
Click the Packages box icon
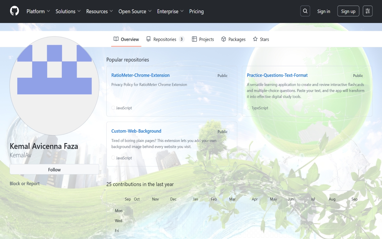coord(223,39)
